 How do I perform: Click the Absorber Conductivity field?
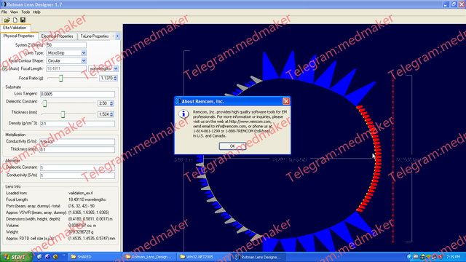click(77, 175)
